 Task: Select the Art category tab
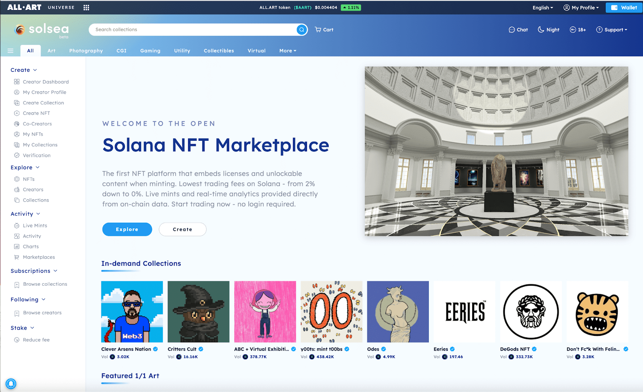pyautogui.click(x=51, y=51)
